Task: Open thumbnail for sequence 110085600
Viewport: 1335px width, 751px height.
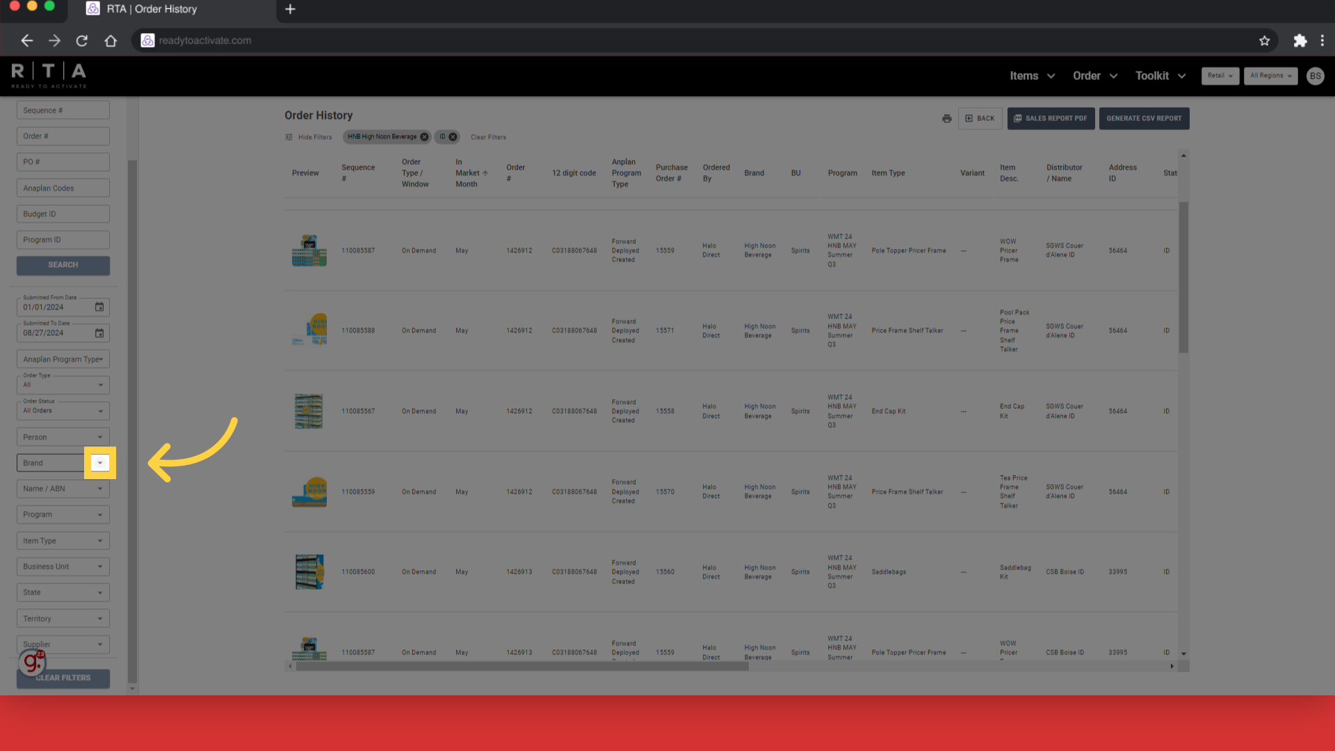Action: (x=309, y=572)
